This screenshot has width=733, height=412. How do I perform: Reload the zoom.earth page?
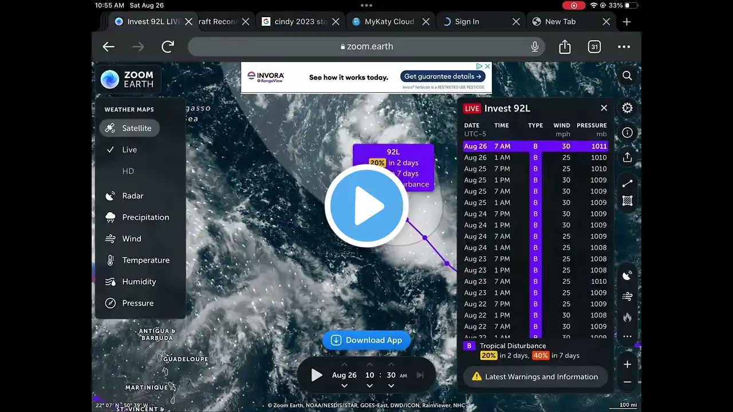[168, 47]
